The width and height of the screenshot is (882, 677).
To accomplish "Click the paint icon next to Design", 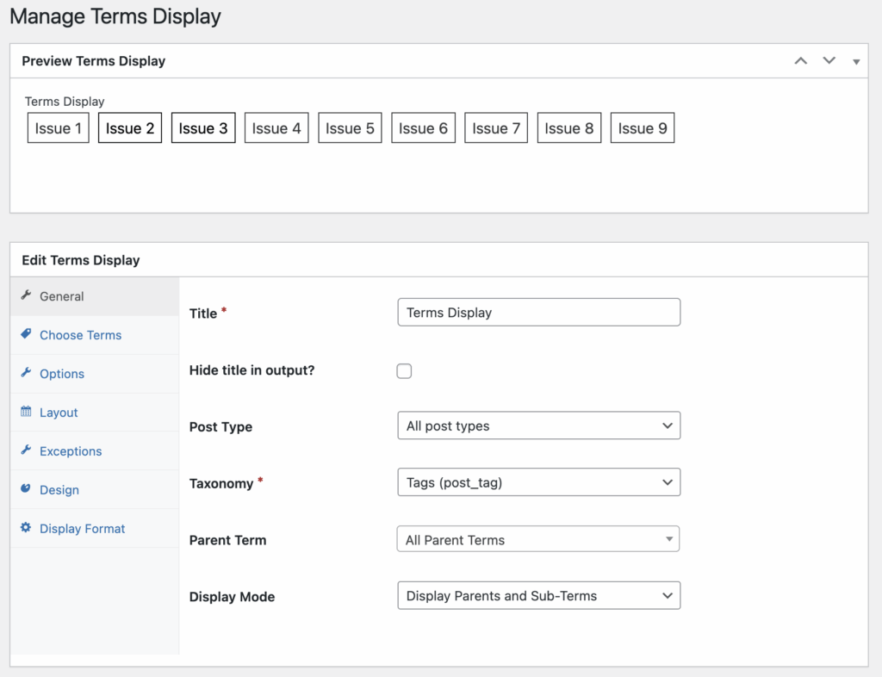I will click(27, 489).
